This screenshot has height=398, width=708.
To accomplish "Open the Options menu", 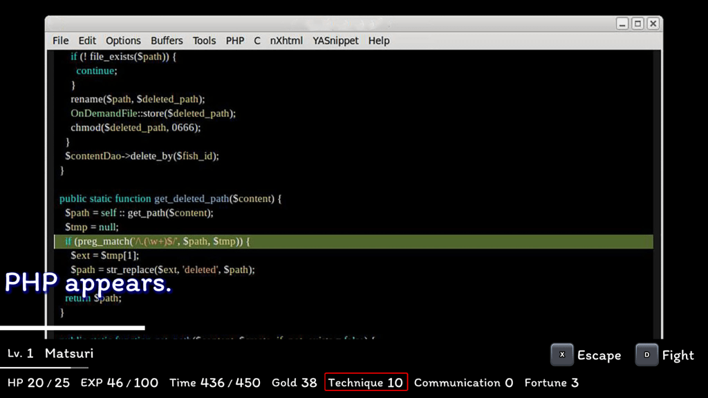I will point(123,41).
